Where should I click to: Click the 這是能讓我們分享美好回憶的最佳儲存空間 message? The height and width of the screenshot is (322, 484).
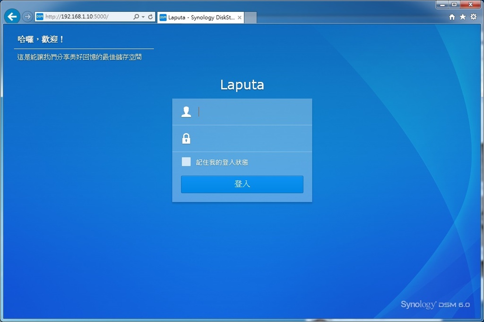[x=79, y=57]
